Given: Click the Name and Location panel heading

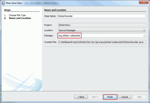Looking at the screenshot, I should point(55,10).
